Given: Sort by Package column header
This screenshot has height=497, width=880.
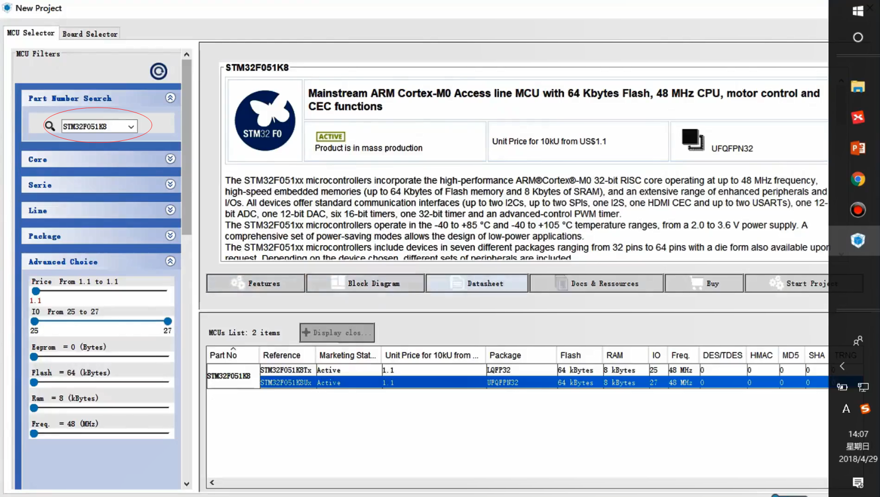Looking at the screenshot, I should (x=520, y=355).
